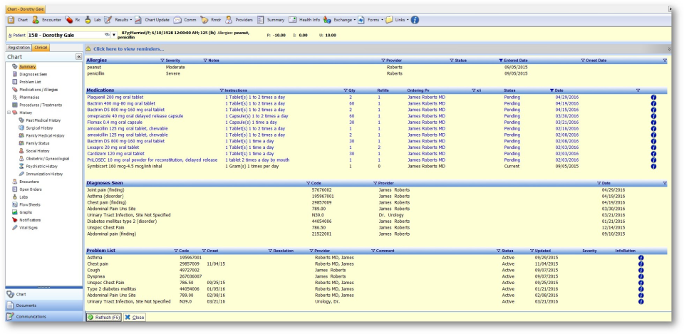
Task: Select Joint pain (finding) diagnosis row
Action: (376, 190)
